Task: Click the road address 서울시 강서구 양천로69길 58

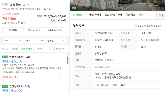Action: click(x=117, y=78)
